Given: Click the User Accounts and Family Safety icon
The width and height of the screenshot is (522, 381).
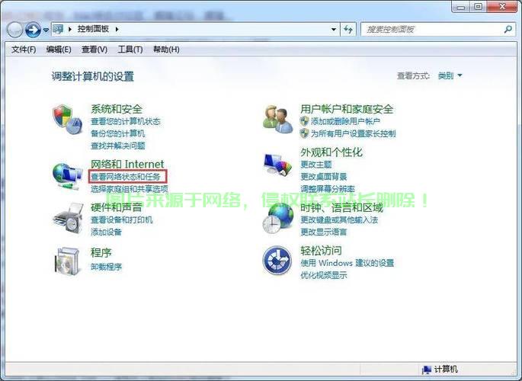Looking at the screenshot, I should pyautogui.click(x=277, y=118).
